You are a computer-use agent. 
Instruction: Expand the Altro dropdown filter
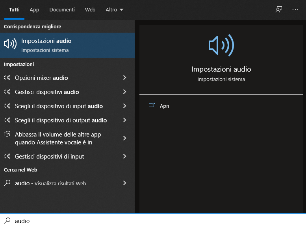pyautogui.click(x=114, y=9)
